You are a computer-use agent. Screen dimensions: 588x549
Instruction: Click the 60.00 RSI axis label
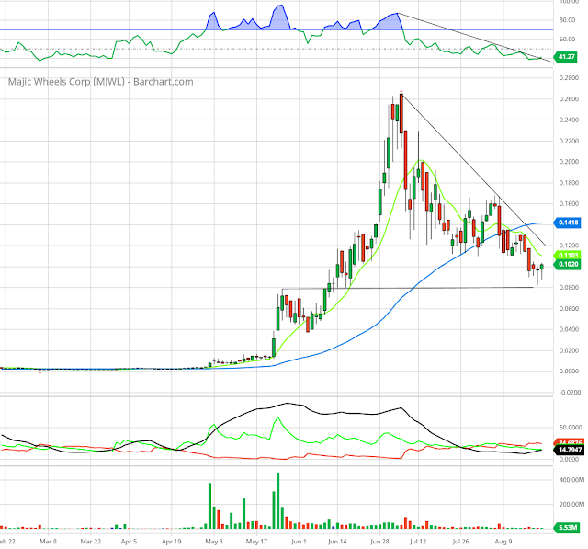click(x=567, y=39)
